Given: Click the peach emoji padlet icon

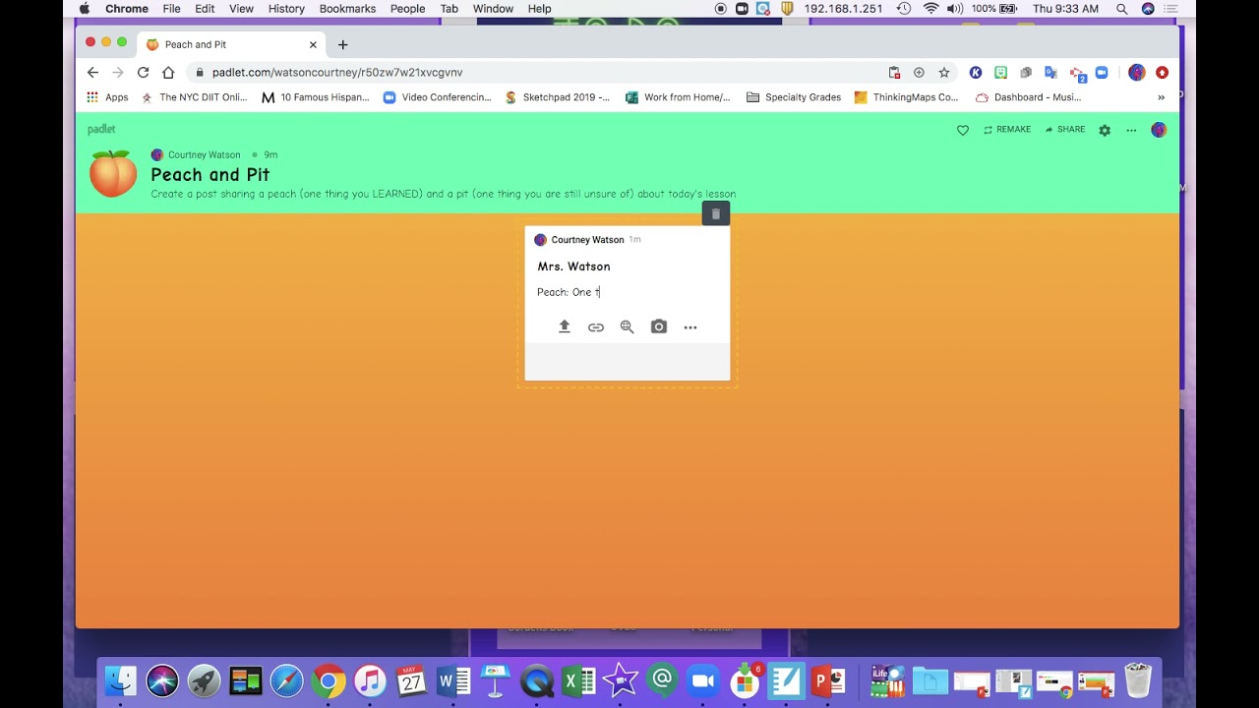Looking at the screenshot, I should click(x=113, y=173).
